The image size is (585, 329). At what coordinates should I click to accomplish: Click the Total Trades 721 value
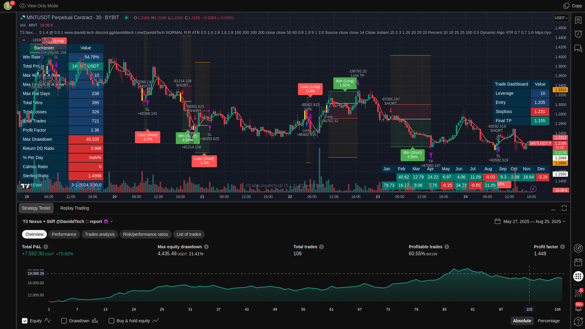(x=86, y=121)
